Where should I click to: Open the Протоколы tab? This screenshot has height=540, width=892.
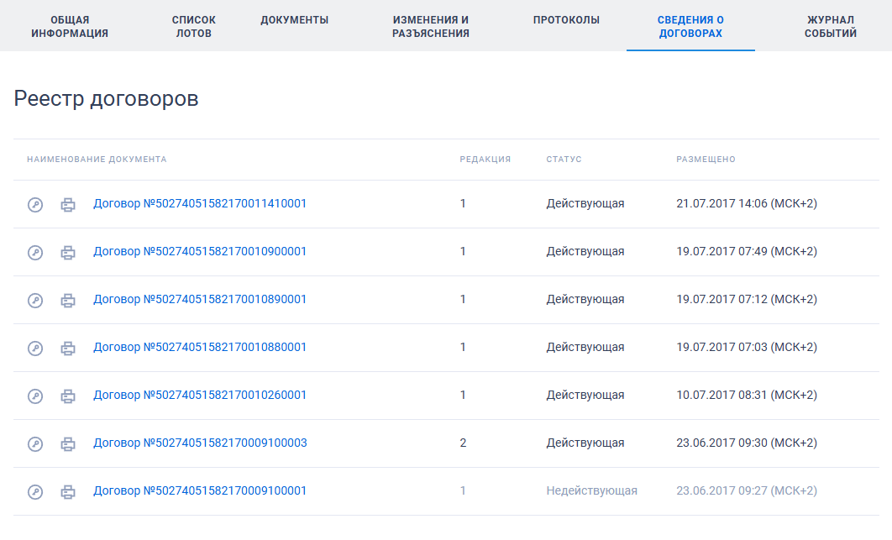point(566,20)
